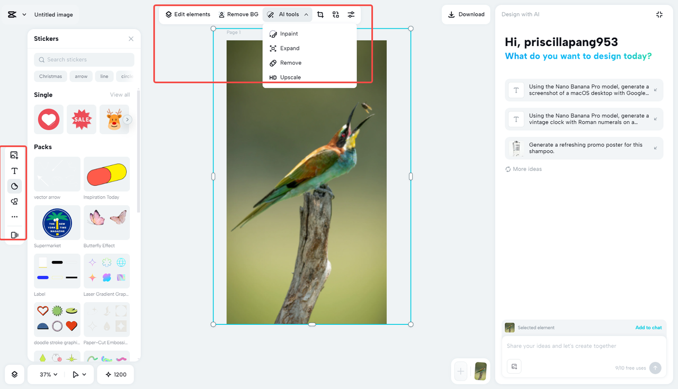Click the sparkle 1200 credits icon

pos(115,374)
